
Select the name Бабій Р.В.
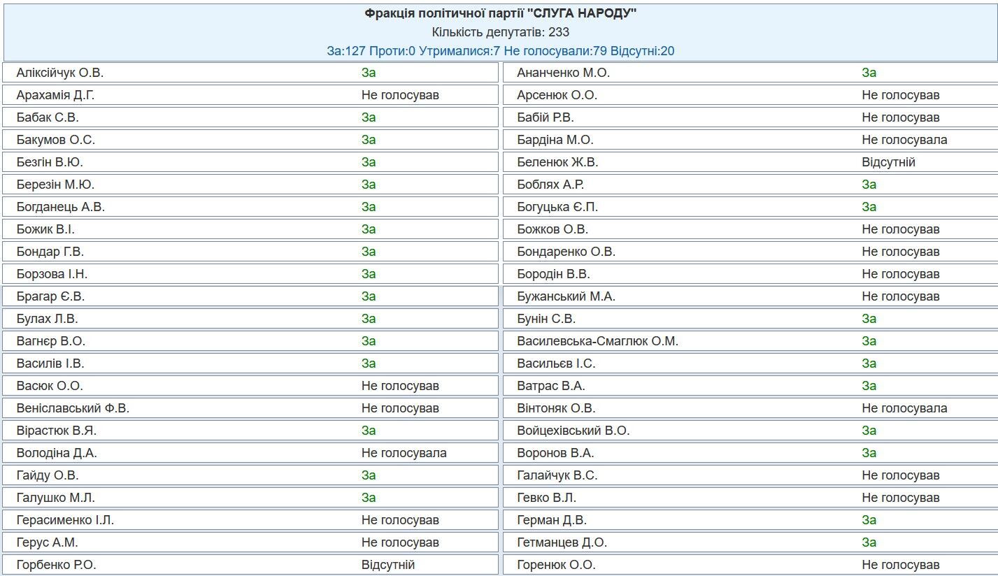pyautogui.click(x=546, y=117)
